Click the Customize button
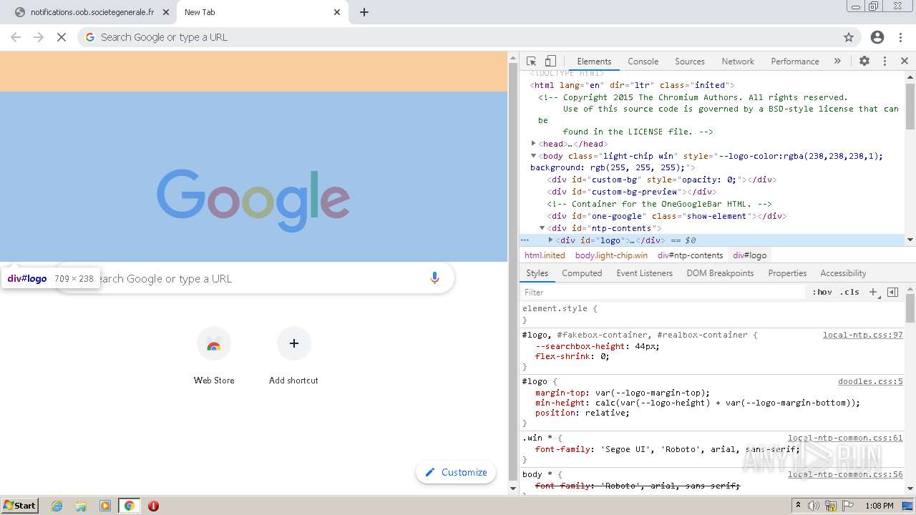The image size is (916, 515). [456, 472]
